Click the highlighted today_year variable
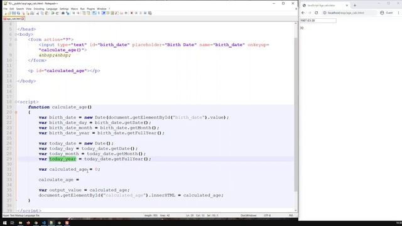402x226 pixels. pyautogui.click(x=63, y=159)
